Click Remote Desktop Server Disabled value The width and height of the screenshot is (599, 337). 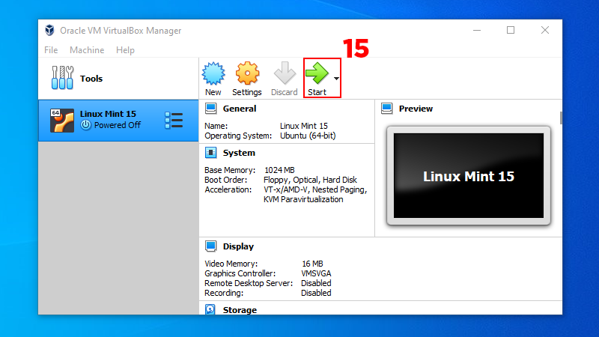[316, 284]
